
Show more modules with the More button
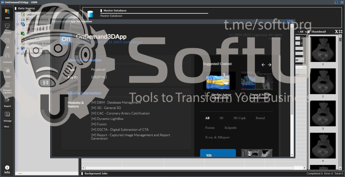click(x=7, y=127)
